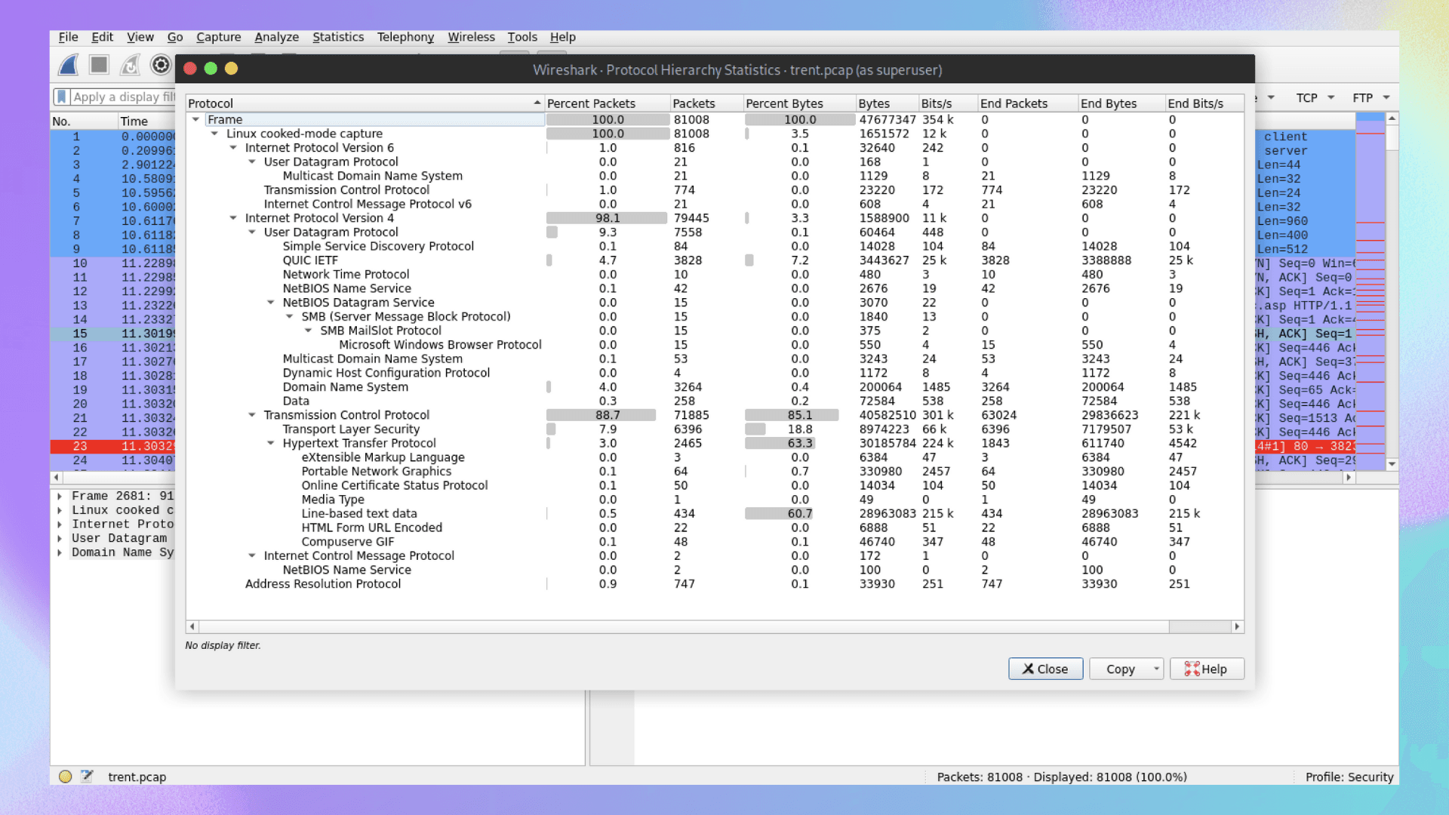Open the Copy button dropdown arrow
Viewport: 1449px width, 815px height.
1156,669
